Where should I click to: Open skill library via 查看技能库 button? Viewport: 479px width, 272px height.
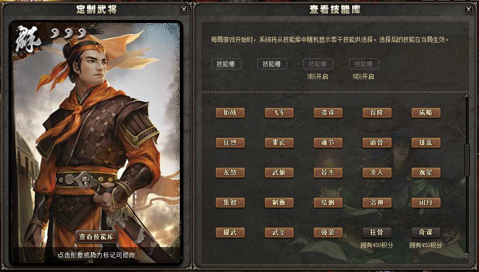pos(96,237)
